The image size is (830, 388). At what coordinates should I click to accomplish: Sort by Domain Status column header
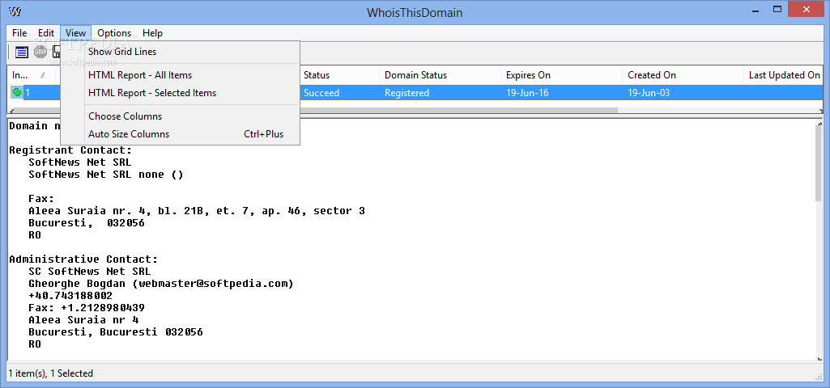440,75
